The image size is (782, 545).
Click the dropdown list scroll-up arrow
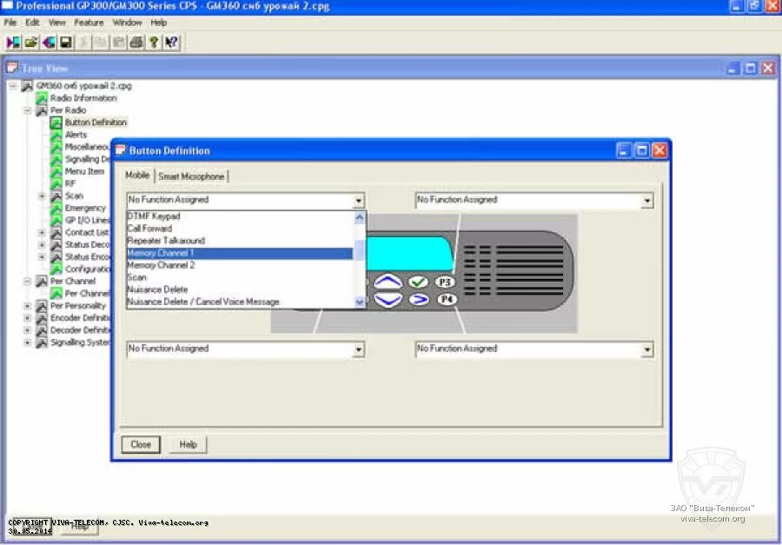[x=360, y=217]
